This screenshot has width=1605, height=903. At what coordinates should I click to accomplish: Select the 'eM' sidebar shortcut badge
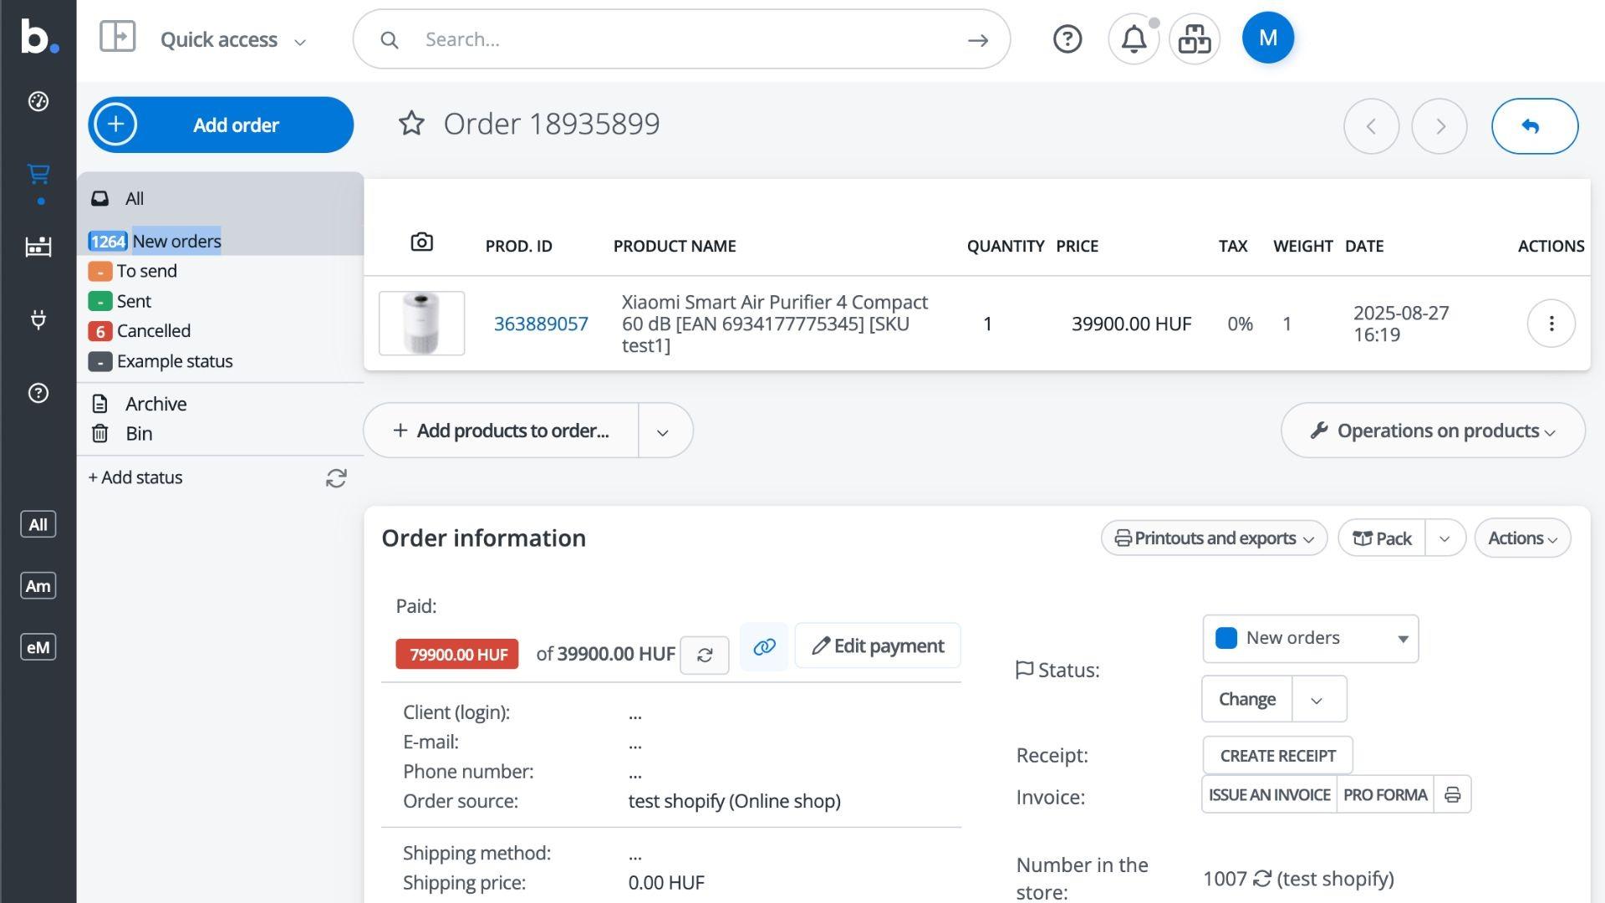38,646
